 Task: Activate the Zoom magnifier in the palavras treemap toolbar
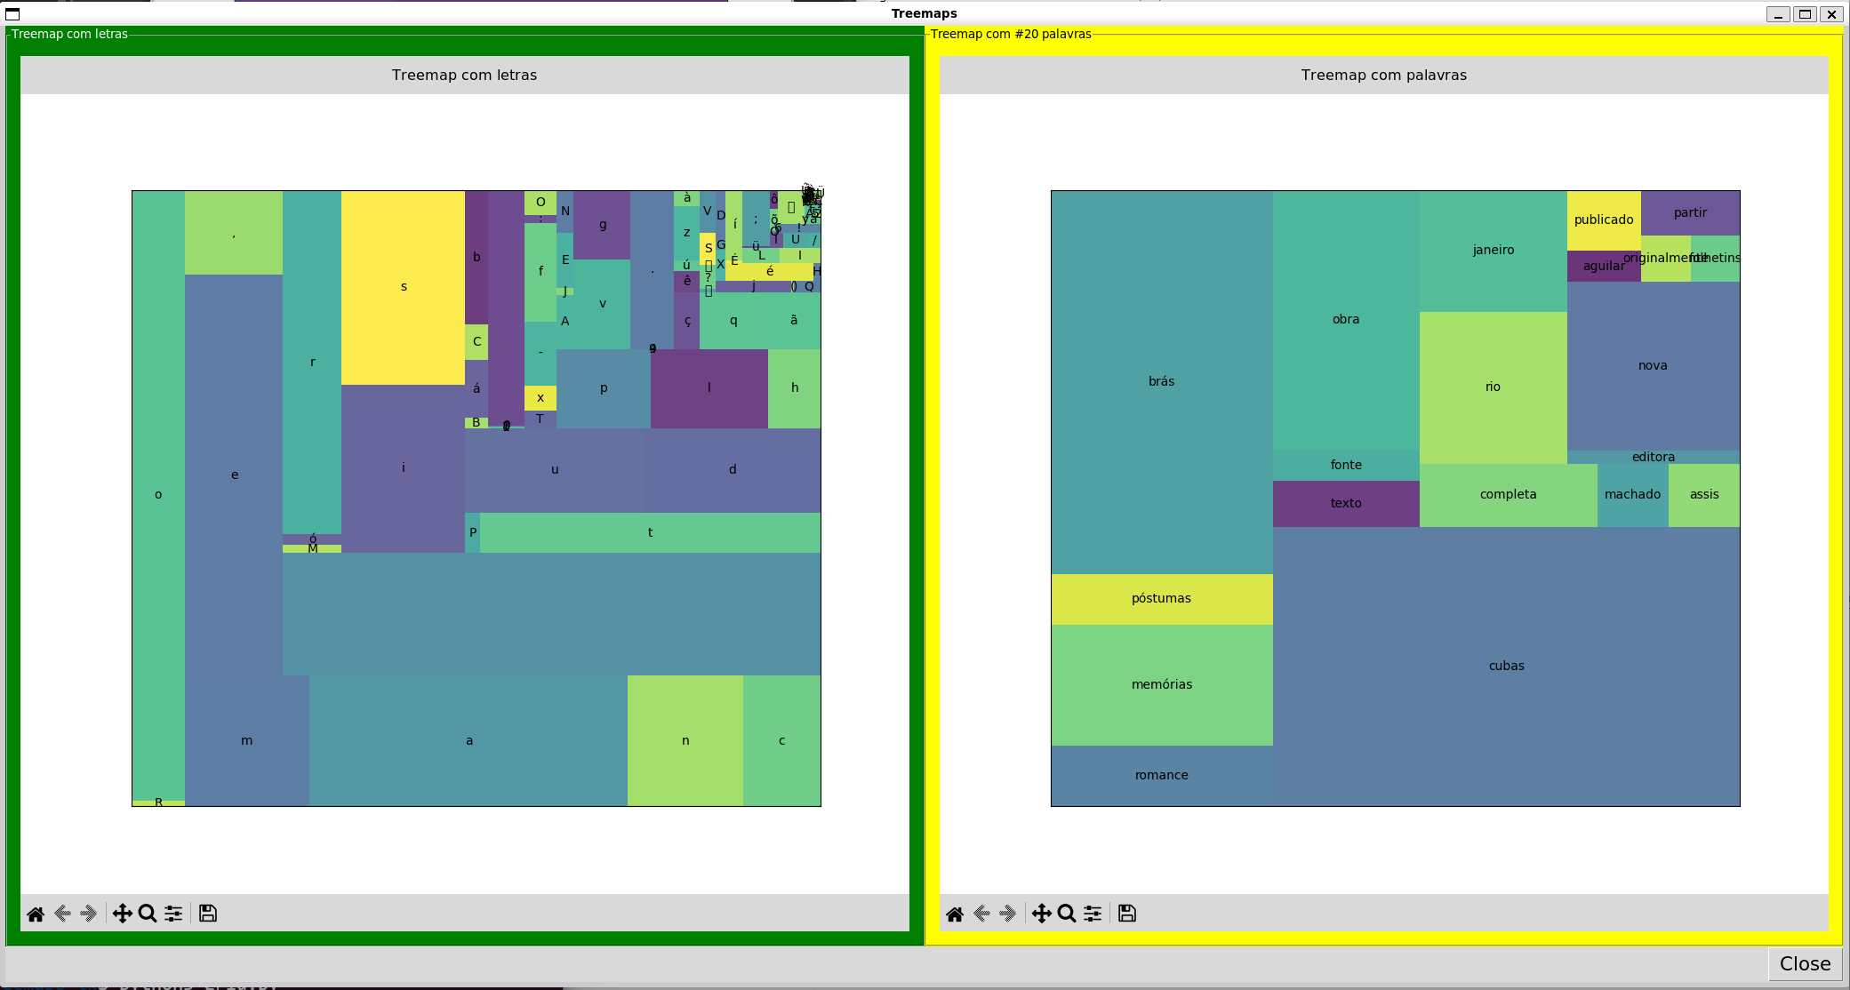point(1067,914)
